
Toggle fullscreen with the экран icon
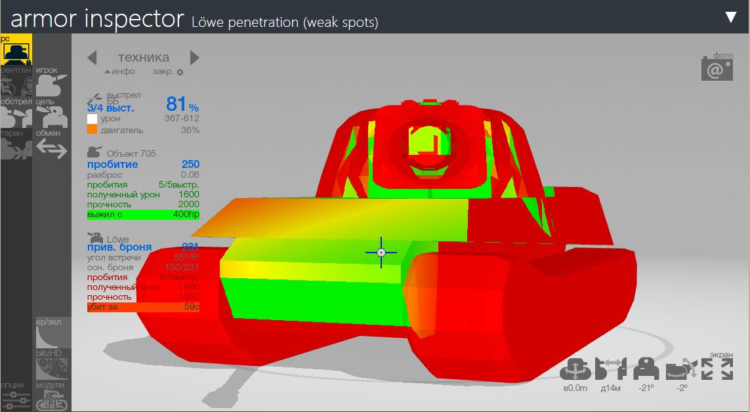(717, 369)
